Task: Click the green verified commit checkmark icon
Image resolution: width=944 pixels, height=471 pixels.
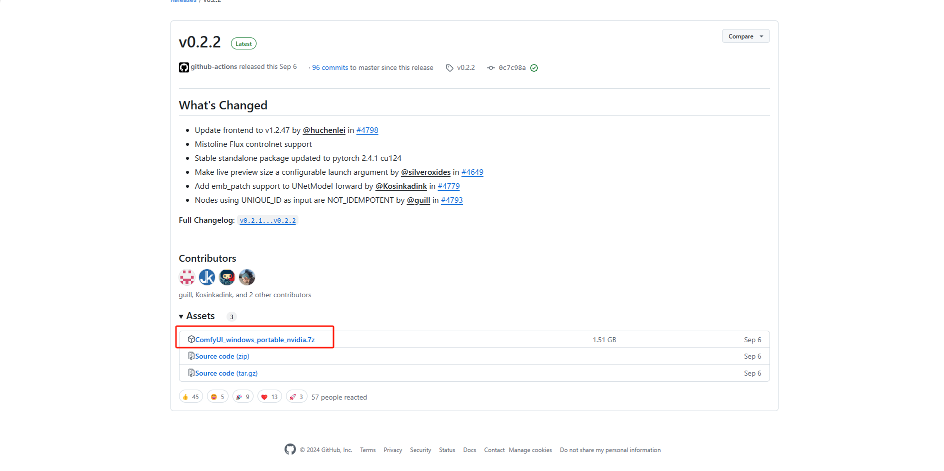Action: pyautogui.click(x=534, y=68)
